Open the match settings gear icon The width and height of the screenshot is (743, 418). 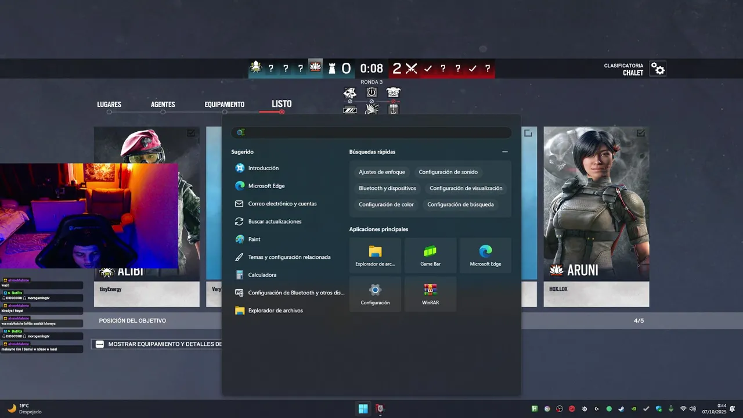[x=658, y=69]
